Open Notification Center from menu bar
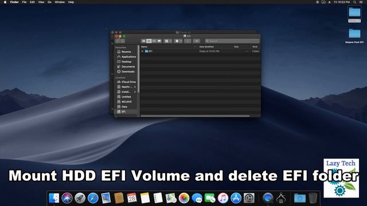 (x=361, y=2)
